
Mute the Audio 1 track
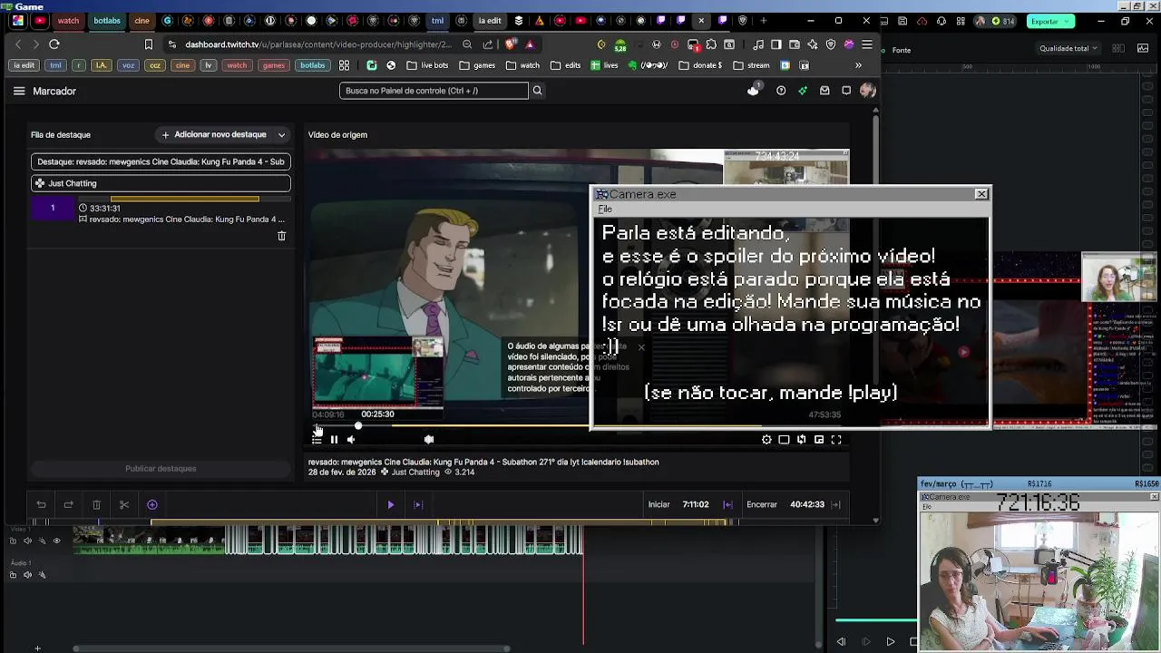[27, 575]
